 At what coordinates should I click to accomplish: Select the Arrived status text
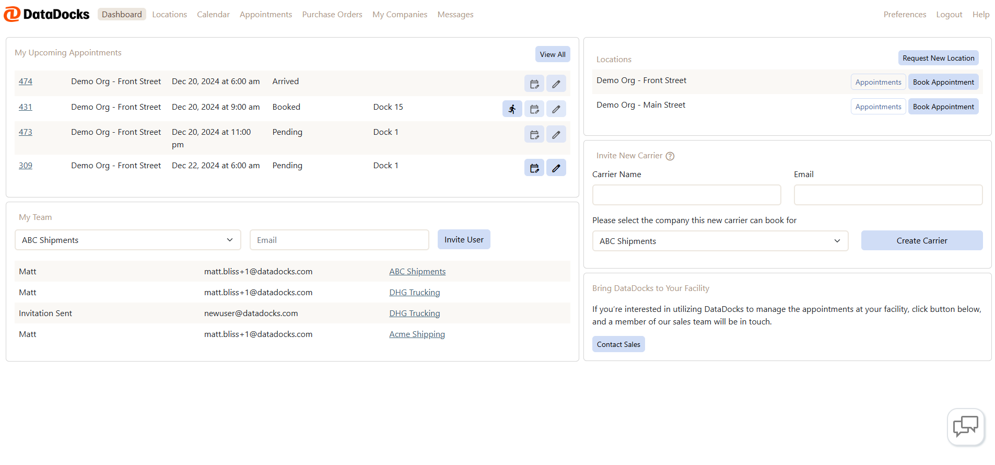pyautogui.click(x=286, y=82)
